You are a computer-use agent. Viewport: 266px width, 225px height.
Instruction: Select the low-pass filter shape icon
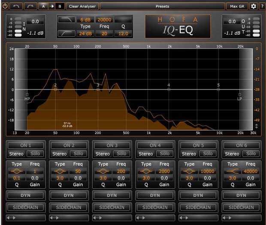(66, 20)
